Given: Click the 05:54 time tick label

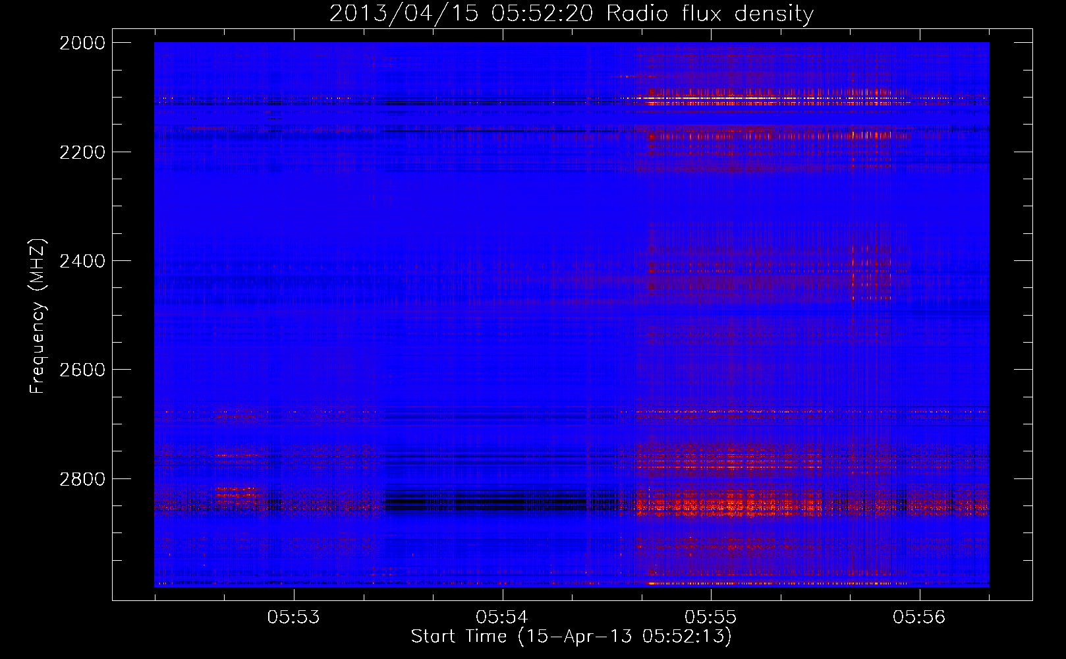Looking at the screenshot, I should [x=502, y=617].
